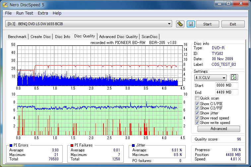Open the Extra menu
The height and width of the screenshot is (167, 251).
[x=43, y=13]
